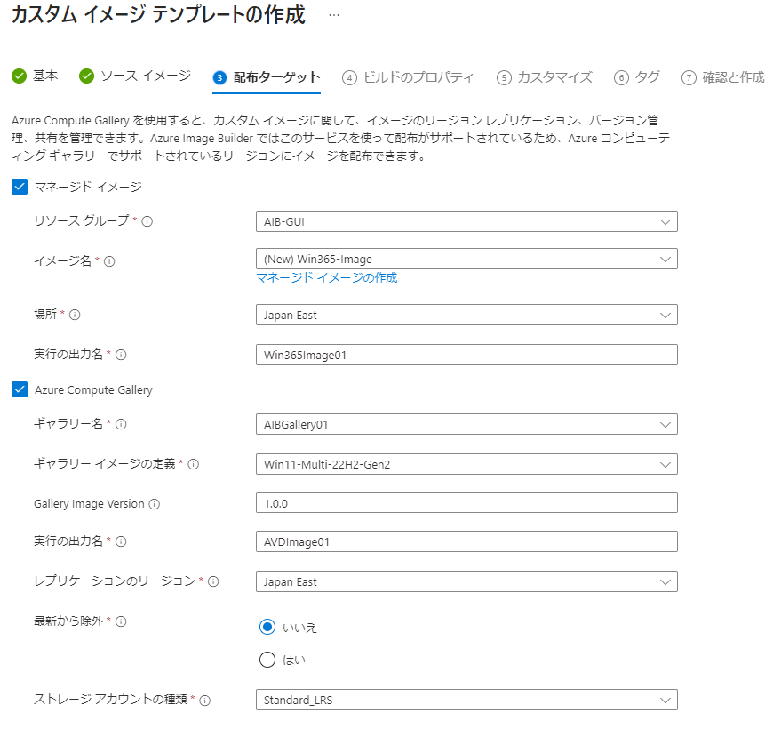781x745 pixels.
Task: Return to the ソース イメージ step
Action: 135,76
